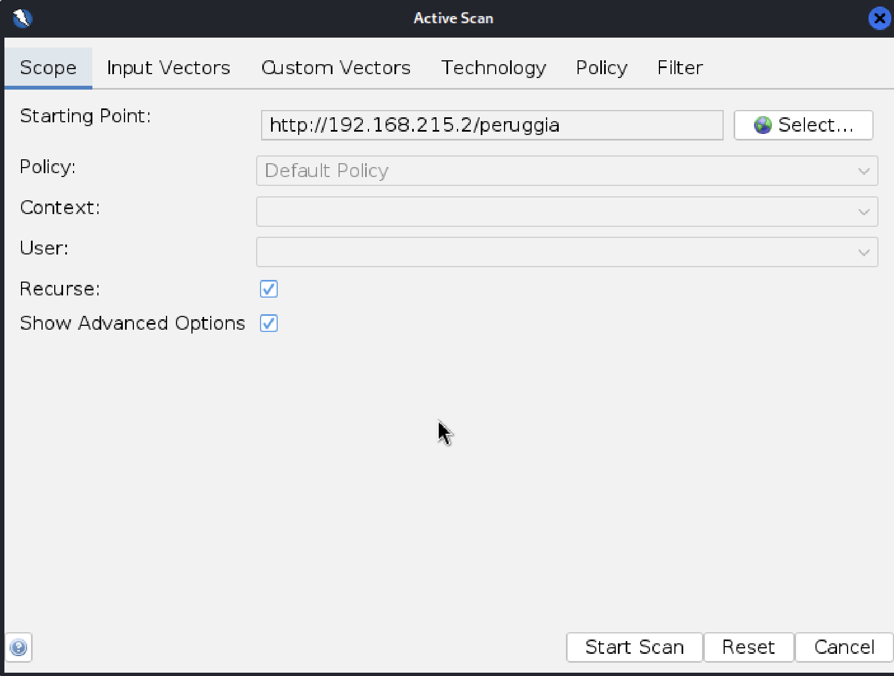The height and width of the screenshot is (676, 894).
Task: Expand the User dropdown
Action: click(x=566, y=252)
